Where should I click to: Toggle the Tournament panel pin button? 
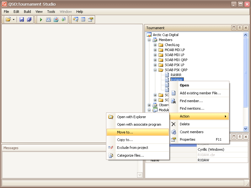240,28
